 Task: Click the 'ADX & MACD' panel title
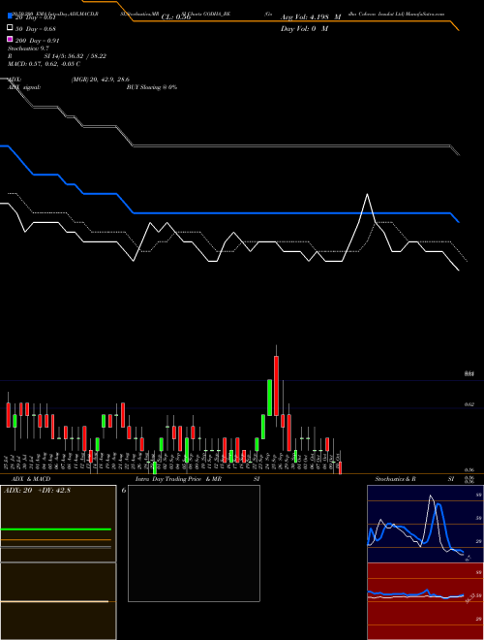pos(31,479)
